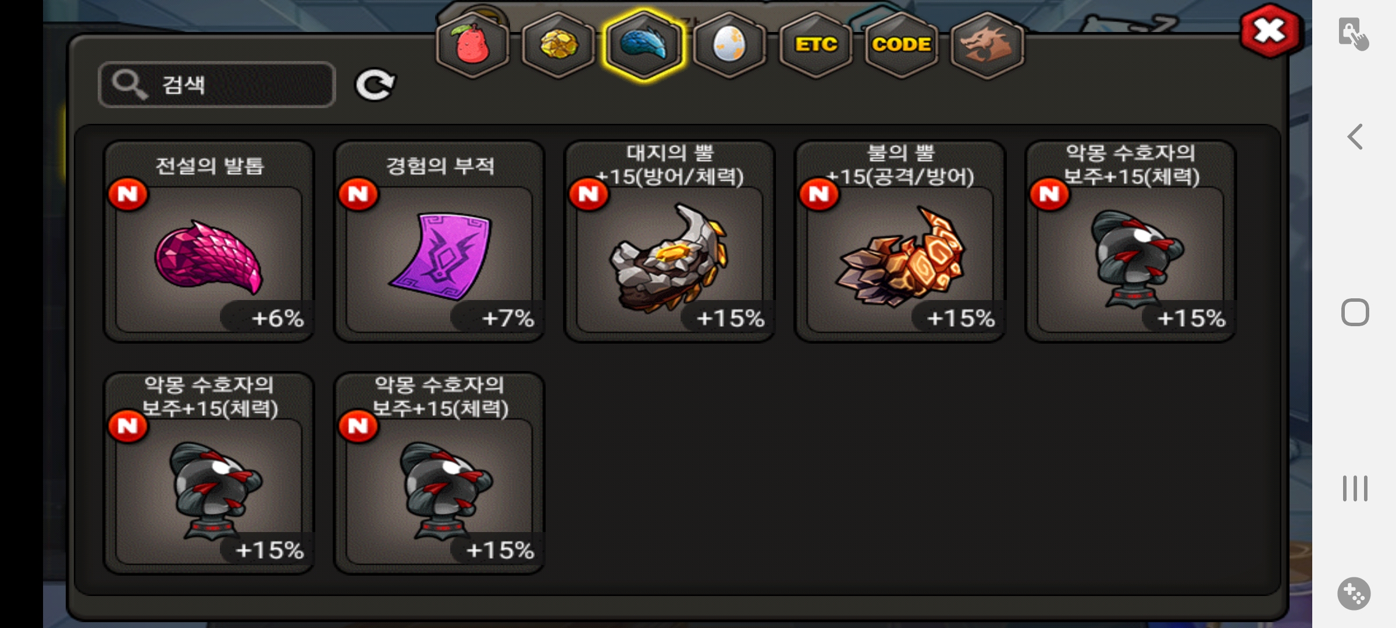1396x628 pixels.
Task: Open the game controller tools icon
Action: pos(1354,594)
